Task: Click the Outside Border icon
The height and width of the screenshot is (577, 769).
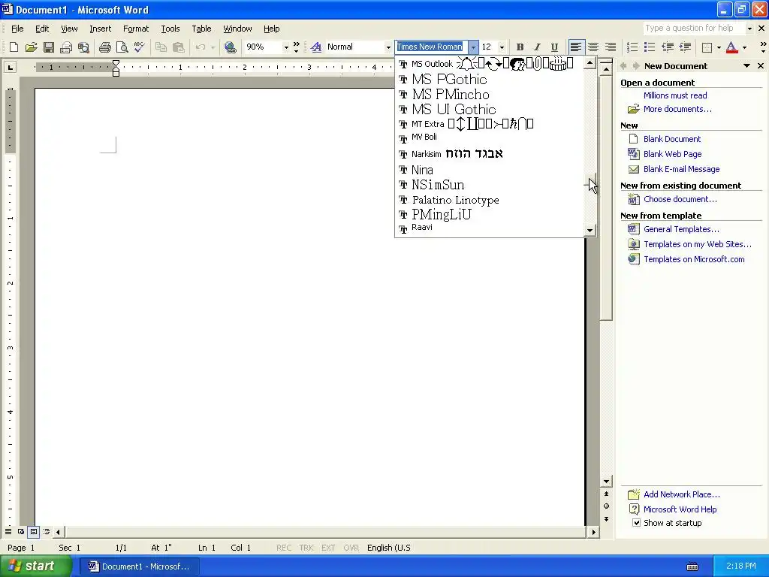Action: coord(707,47)
